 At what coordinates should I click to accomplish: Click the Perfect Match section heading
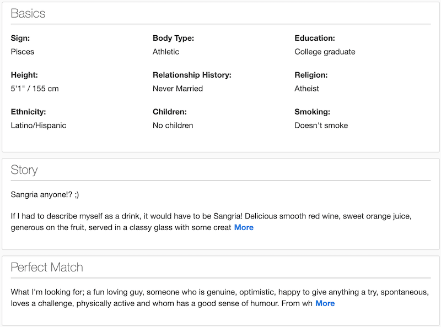pos(47,268)
